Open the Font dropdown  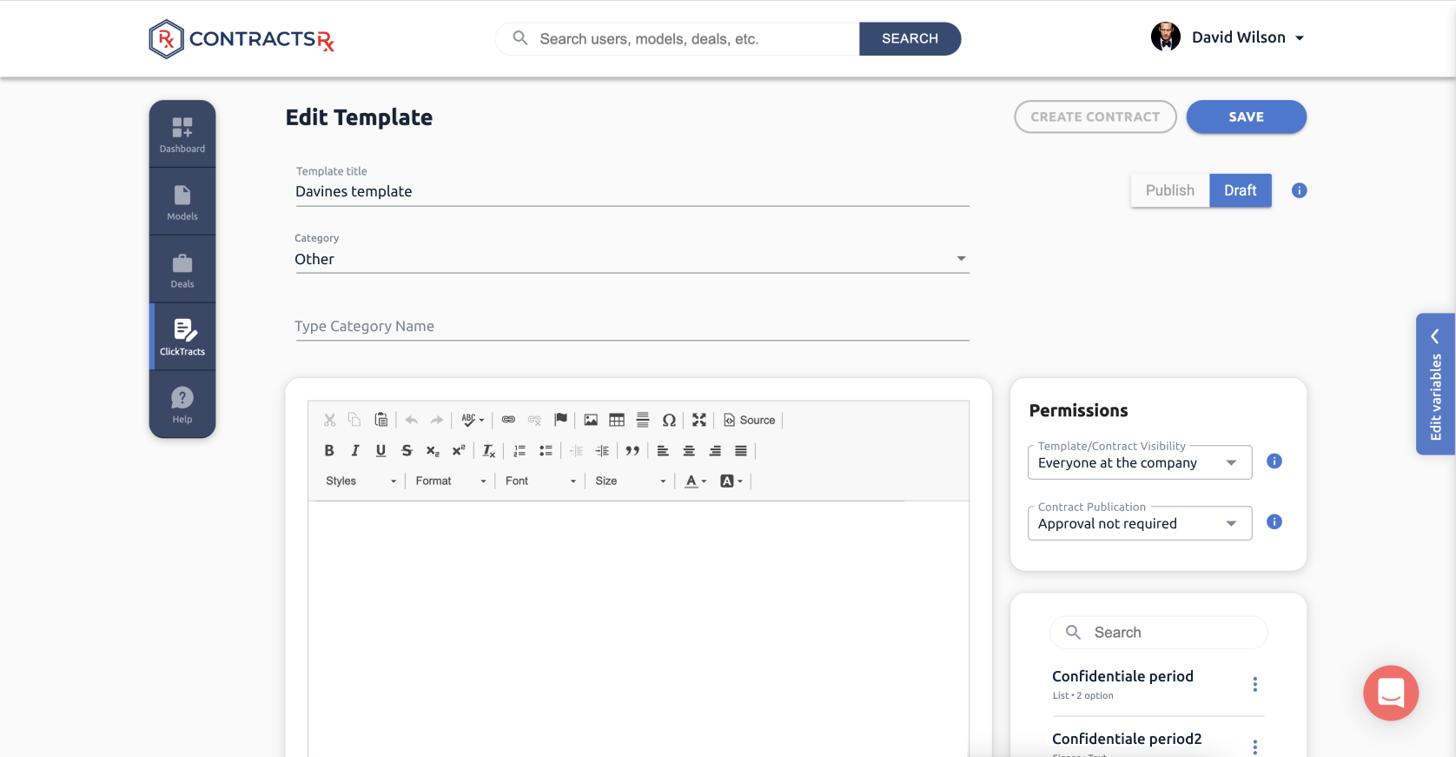pos(540,481)
